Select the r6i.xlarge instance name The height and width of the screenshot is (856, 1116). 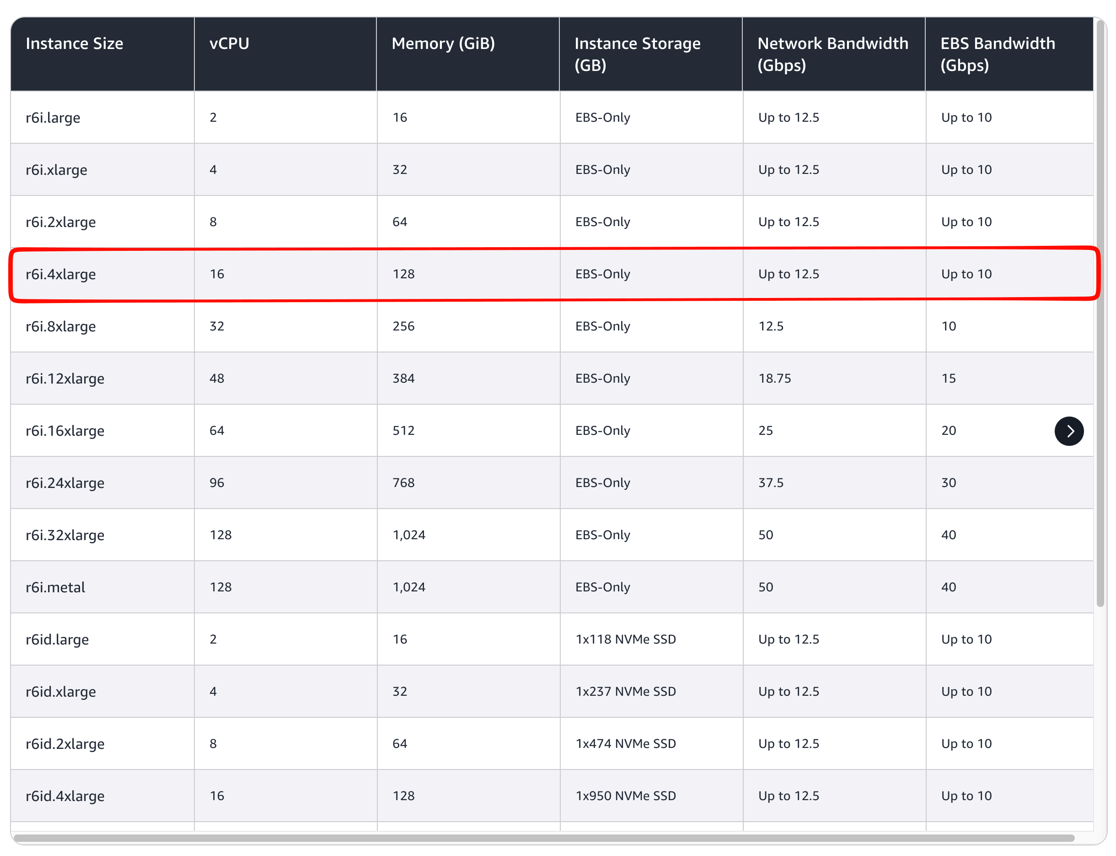tap(57, 170)
